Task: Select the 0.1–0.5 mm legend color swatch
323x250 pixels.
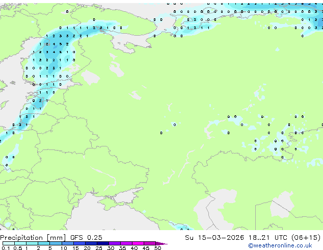Action: click(9, 243)
